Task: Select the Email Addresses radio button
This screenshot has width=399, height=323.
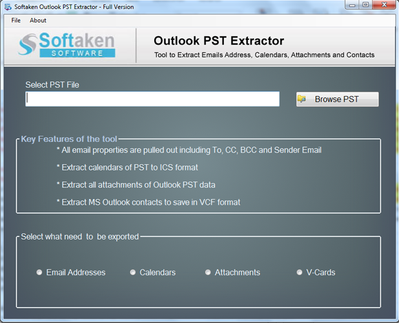Action: 40,273
